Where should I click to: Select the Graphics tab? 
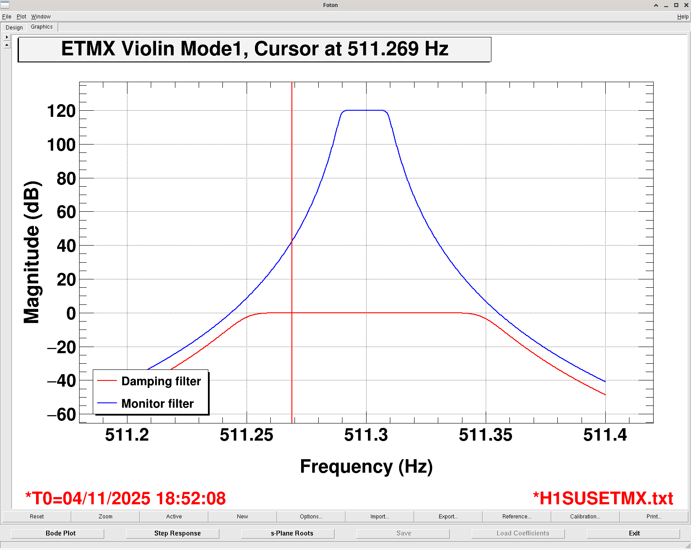(42, 27)
